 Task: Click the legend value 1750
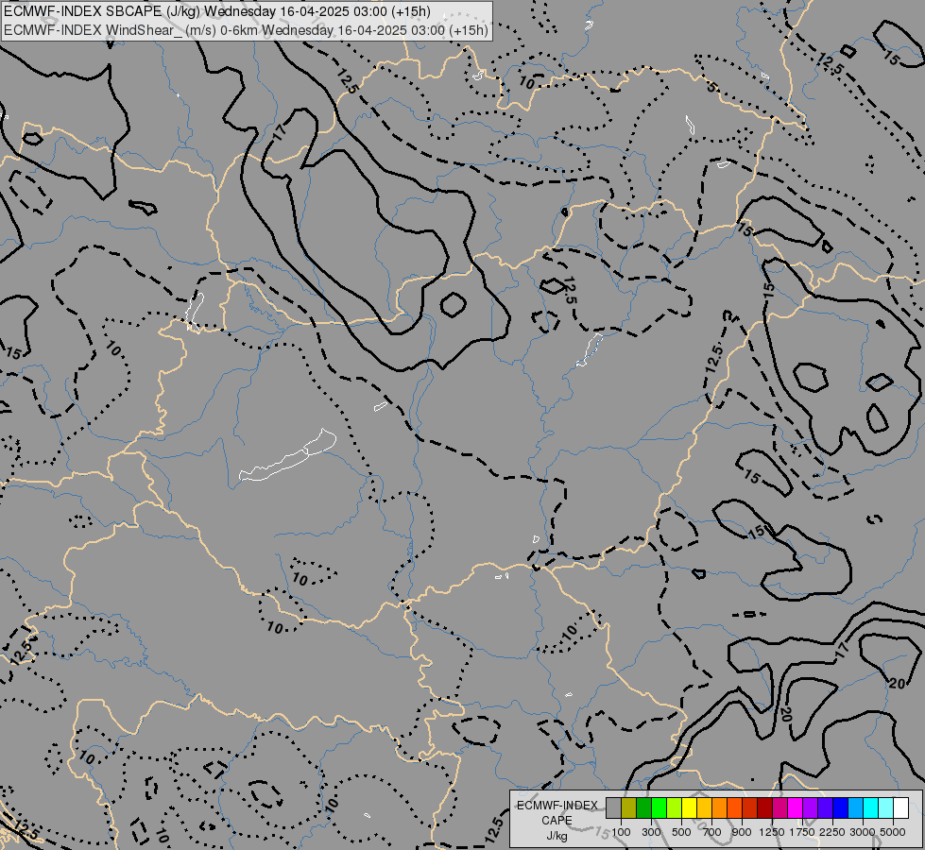[x=802, y=832]
